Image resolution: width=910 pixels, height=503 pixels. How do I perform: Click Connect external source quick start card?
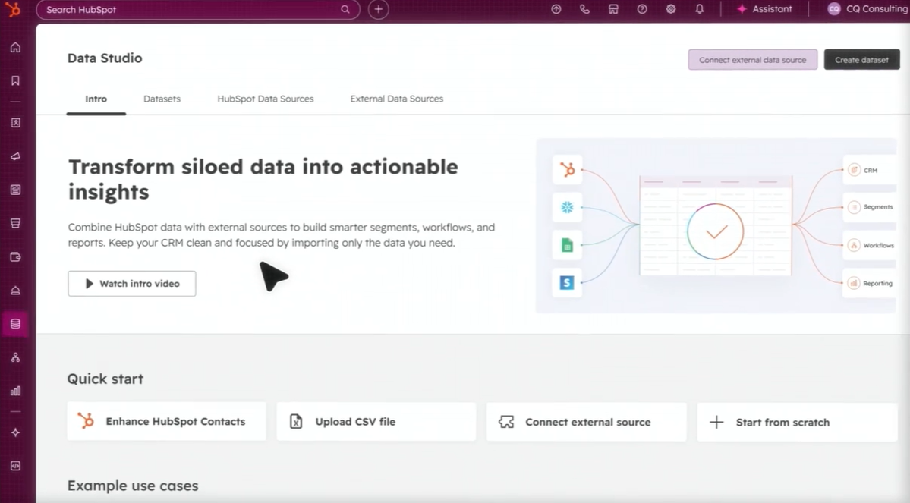point(586,422)
